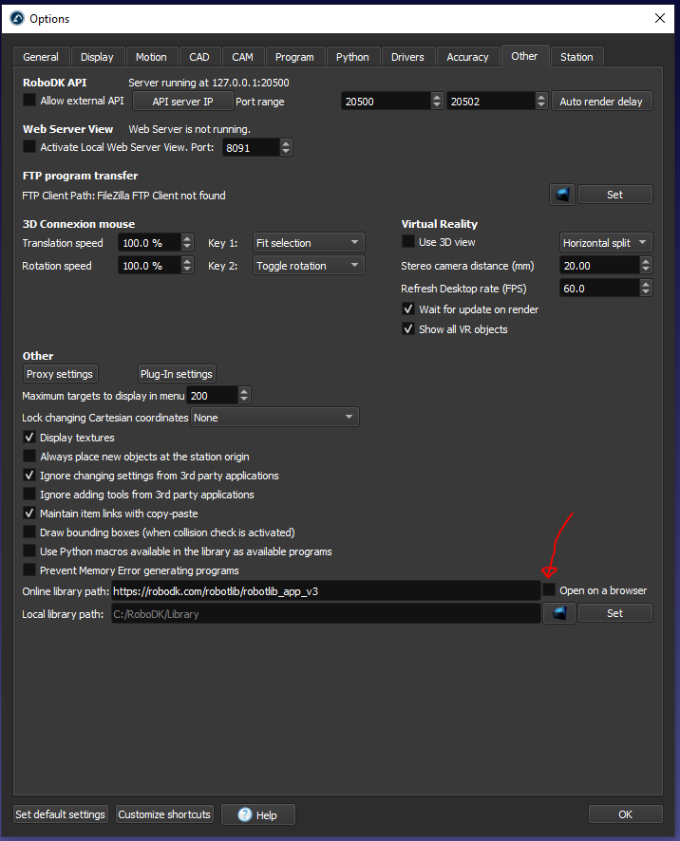This screenshot has width=680, height=841.
Task: Enable Allow external API checkbox
Action: click(29, 101)
